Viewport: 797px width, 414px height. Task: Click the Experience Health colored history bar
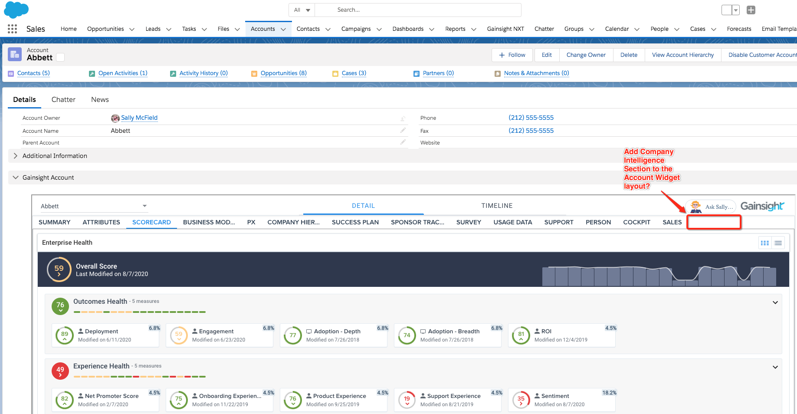click(139, 377)
